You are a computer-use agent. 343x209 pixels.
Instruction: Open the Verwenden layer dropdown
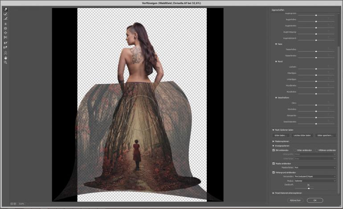pos(315,176)
